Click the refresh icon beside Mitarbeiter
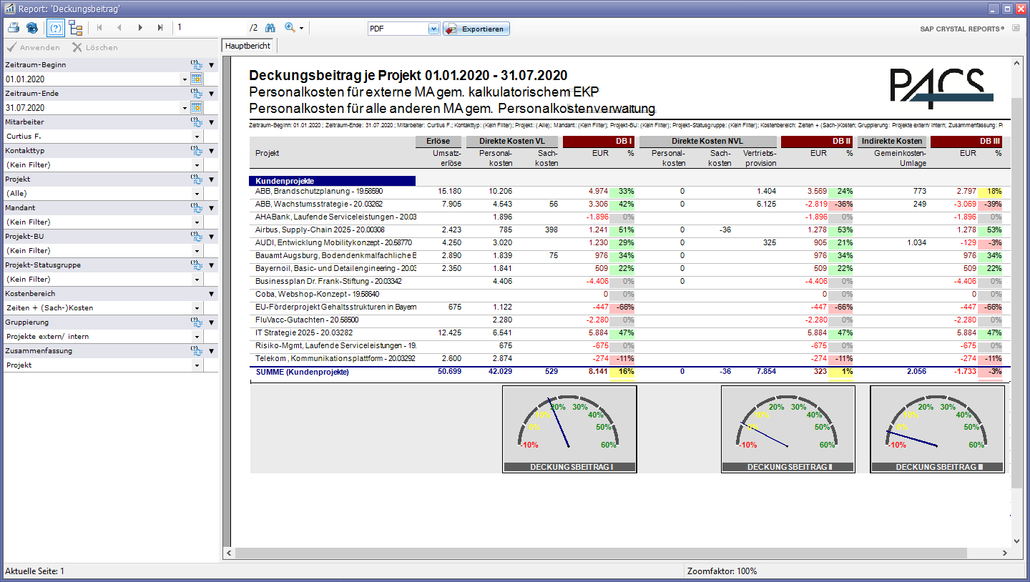This screenshot has height=582, width=1030. (x=196, y=122)
